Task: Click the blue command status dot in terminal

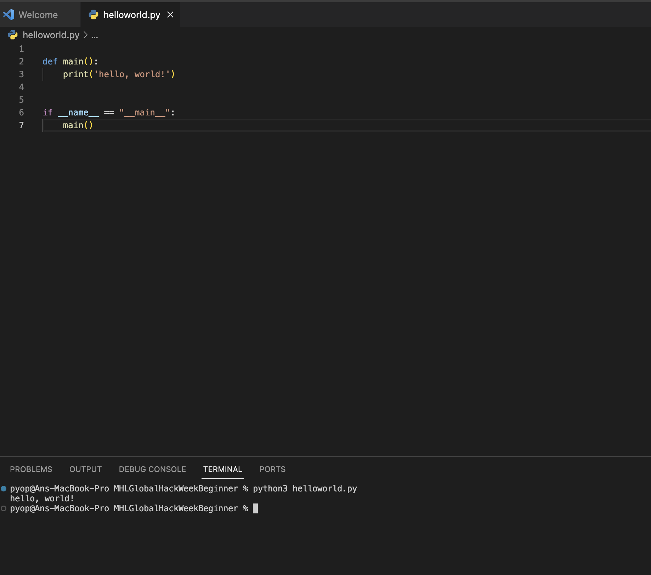Action: 4,489
